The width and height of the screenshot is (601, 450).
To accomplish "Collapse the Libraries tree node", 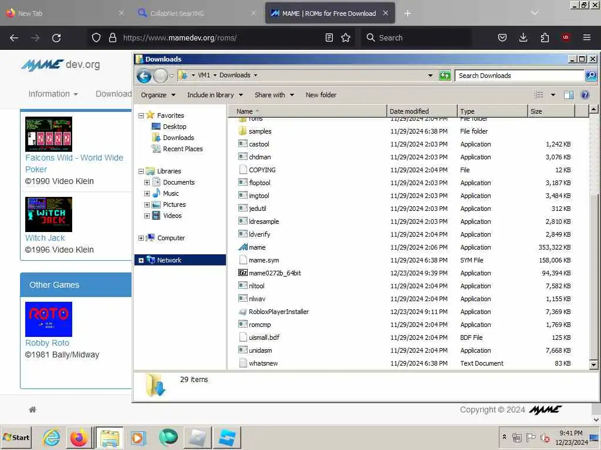I will (x=141, y=172).
